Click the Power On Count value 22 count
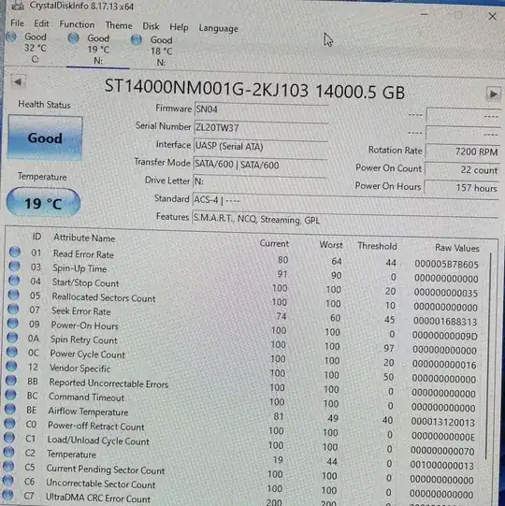Image resolution: width=505 pixels, height=506 pixels. [x=462, y=169]
